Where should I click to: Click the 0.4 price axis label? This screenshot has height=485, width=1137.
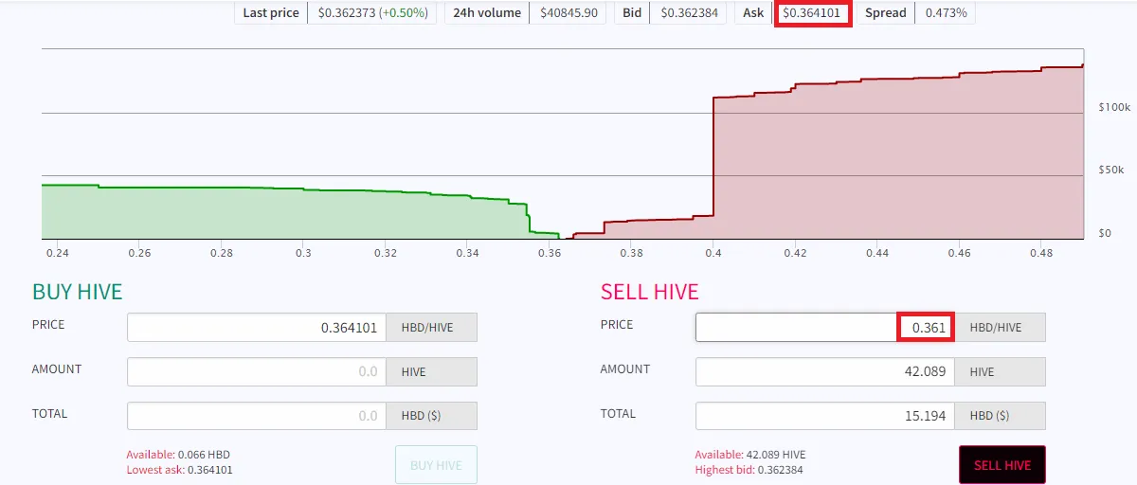coord(713,254)
